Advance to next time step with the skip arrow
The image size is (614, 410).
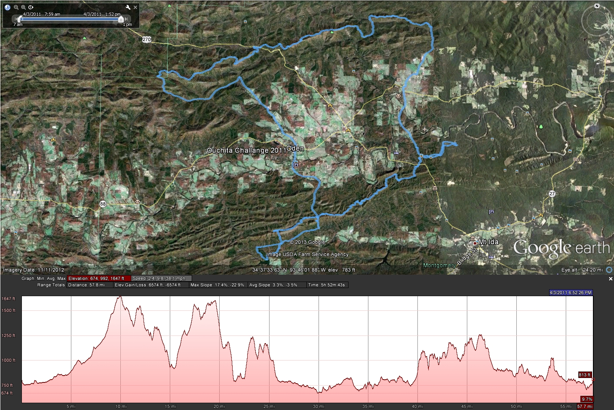point(126,19)
